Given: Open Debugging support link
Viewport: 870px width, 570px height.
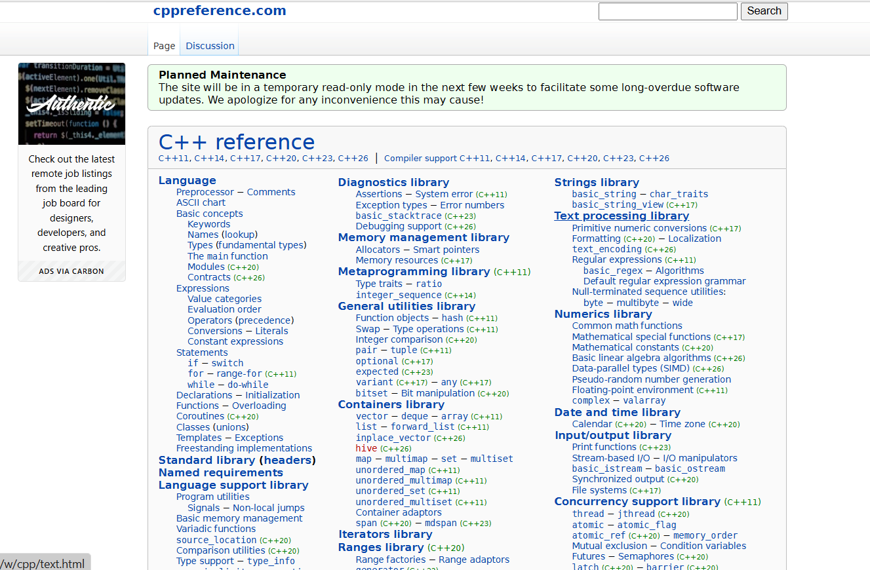Looking at the screenshot, I should pyautogui.click(x=399, y=226).
